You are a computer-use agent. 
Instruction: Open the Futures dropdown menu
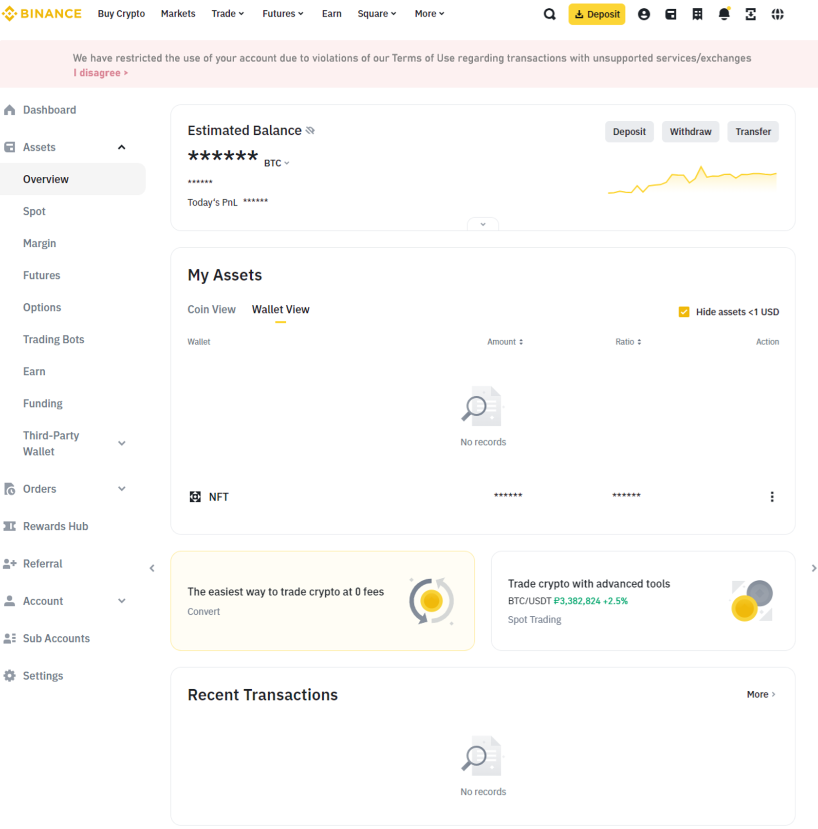click(x=283, y=14)
